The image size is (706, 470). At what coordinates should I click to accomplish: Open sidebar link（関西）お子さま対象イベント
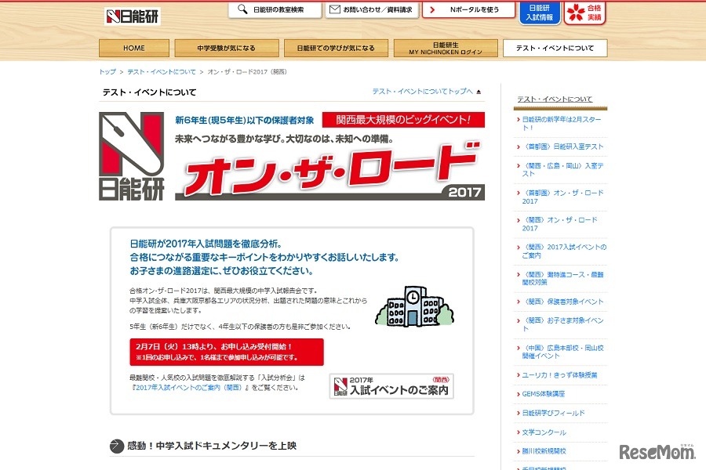(562, 324)
